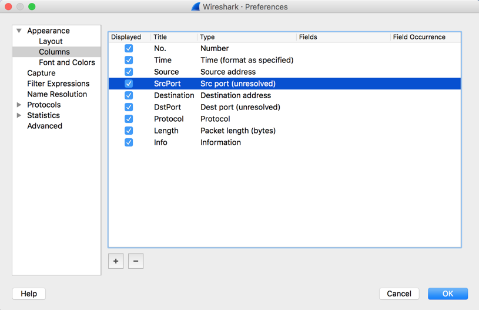
Task: Toggle the Displayed checkbox for DstPort column
Action: pyautogui.click(x=129, y=107)
